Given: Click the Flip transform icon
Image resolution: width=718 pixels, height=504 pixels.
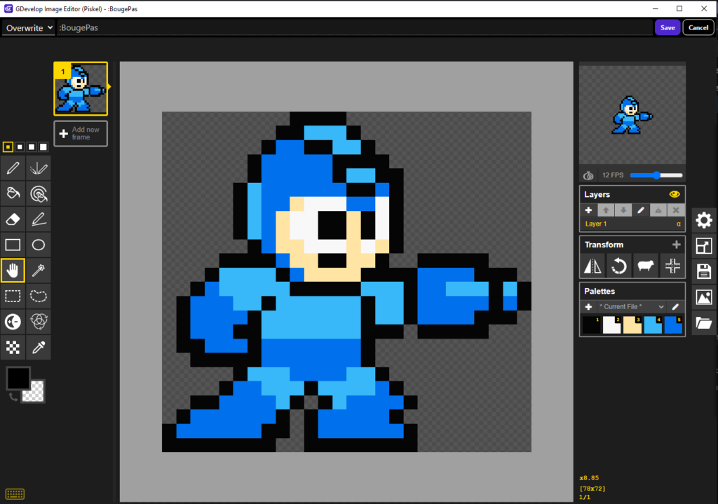Looking at the screenshot, I should tap(592, 266).
